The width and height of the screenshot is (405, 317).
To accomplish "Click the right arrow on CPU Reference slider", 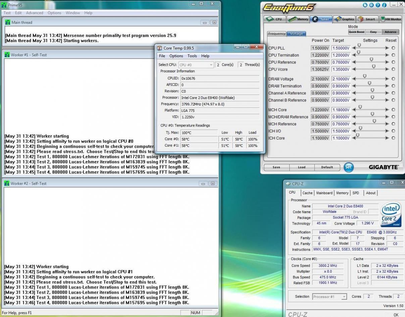I will pos(387,62).
